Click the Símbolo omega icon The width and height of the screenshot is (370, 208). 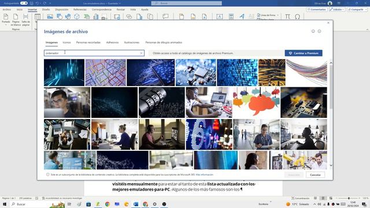[297, 17]
